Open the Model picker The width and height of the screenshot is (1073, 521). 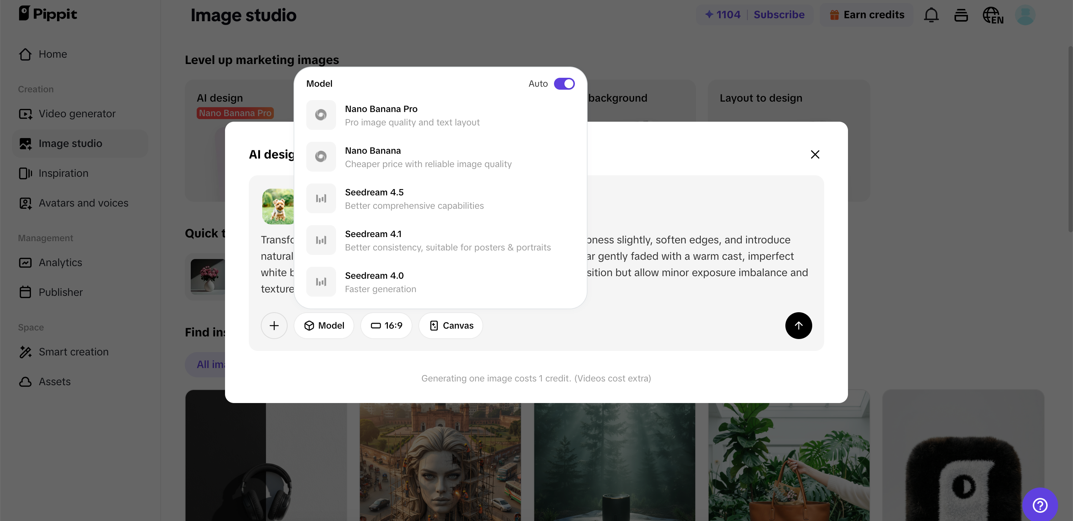tap(324, 325)
